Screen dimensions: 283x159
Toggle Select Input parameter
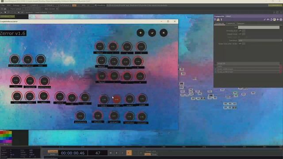click(243, 34)
